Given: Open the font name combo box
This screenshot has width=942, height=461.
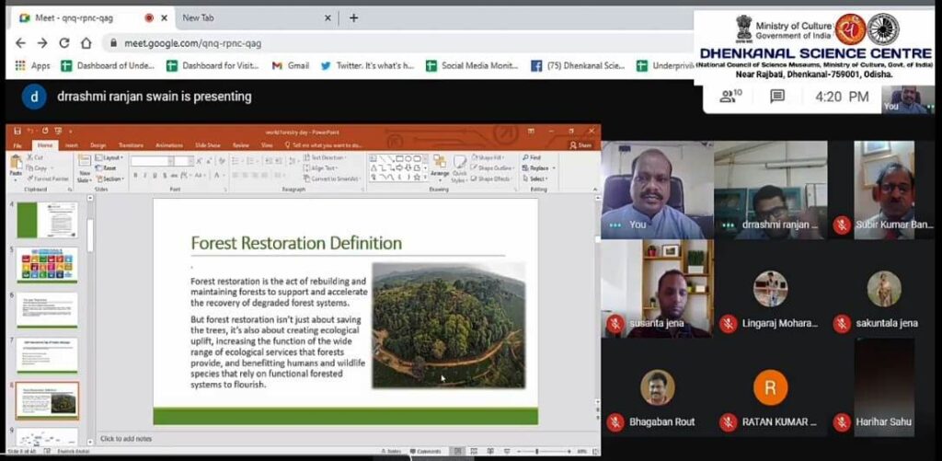Looking at the screenshot, I should pos(153,161).
